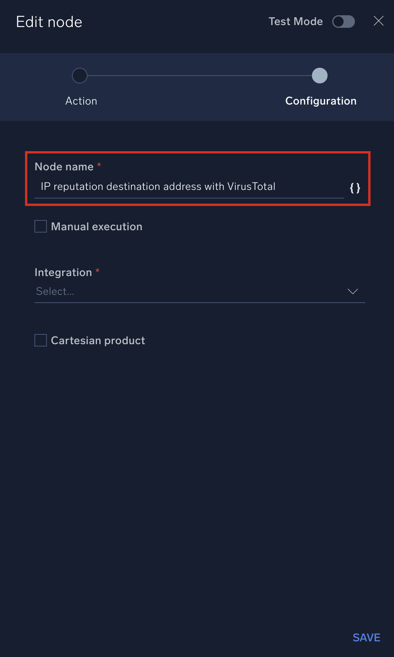Focus the Node name text field
Image resolution: width=394 pixels, height=657 pixels.
pyautogui.click(x=188, y=187)
